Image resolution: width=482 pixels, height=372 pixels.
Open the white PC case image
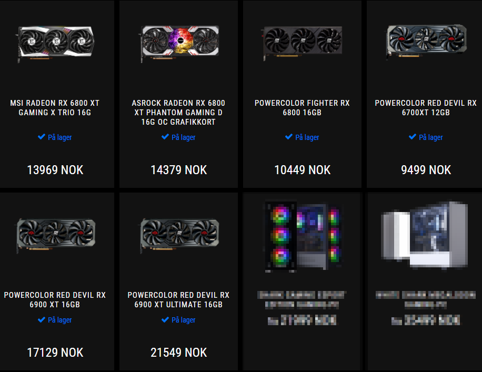click(x=425, y=235)
